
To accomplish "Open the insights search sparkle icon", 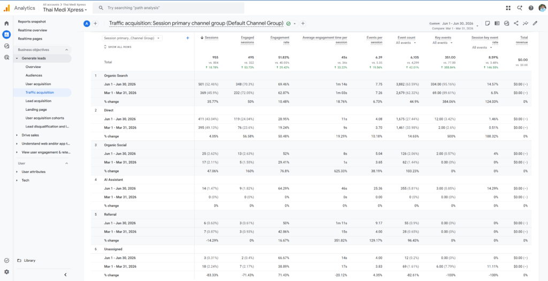I will [520, 7].
